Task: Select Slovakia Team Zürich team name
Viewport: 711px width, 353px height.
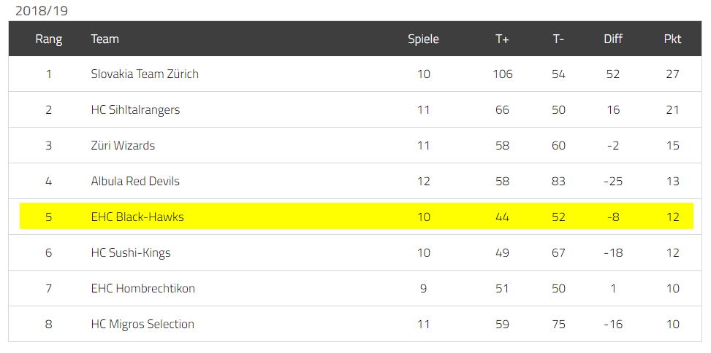Action: (x=145, y=74)
